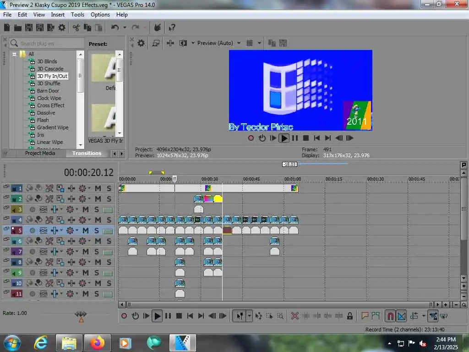Switch to the Transitions tab
This screenshot has width=469, height=352.
coord(87,153)
